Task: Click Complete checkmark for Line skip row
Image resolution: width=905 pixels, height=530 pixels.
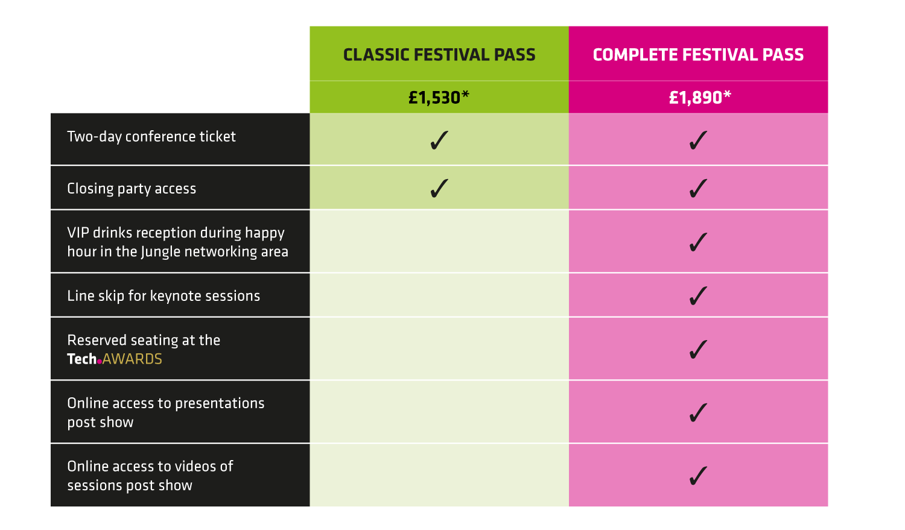Action: point(698,295)
